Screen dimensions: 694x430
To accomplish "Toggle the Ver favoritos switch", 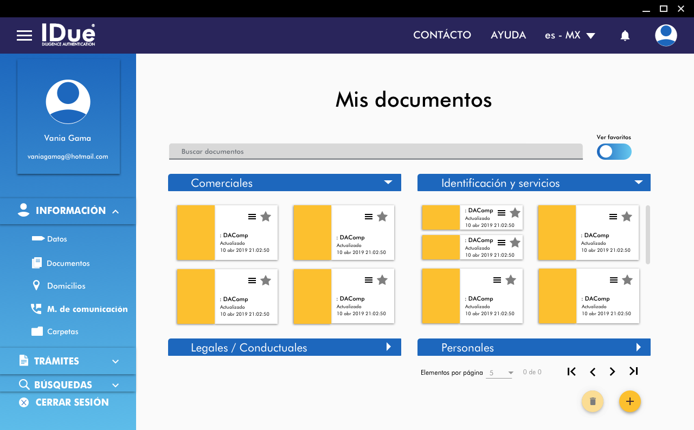I will (614, 152).
